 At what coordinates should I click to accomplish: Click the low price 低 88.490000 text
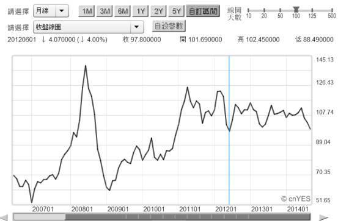click(314, 40)
